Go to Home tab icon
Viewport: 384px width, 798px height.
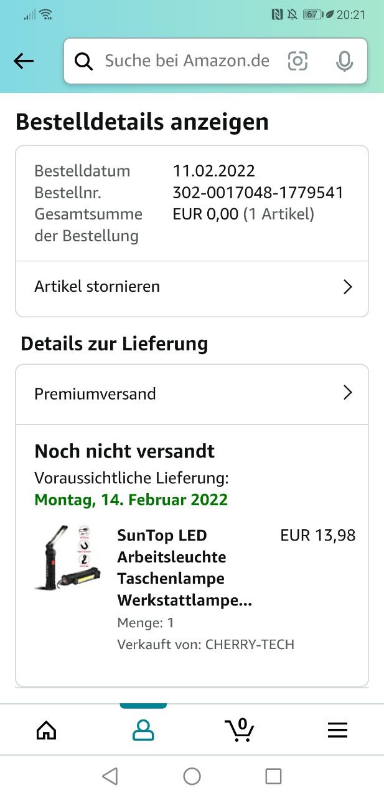(x=47, y=730)
